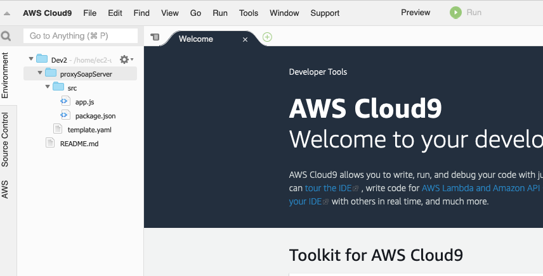Follow the tour the IDE link
543x276 pixels.
[x=328, y=188]
